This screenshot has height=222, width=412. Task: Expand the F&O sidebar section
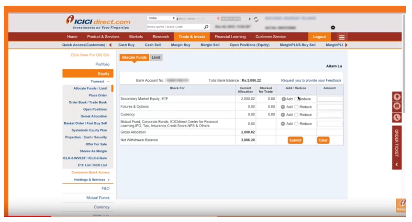pyautogui.click(x=105, y=189)
